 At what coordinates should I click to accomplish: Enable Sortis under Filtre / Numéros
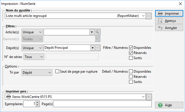[x=131, y=58]
